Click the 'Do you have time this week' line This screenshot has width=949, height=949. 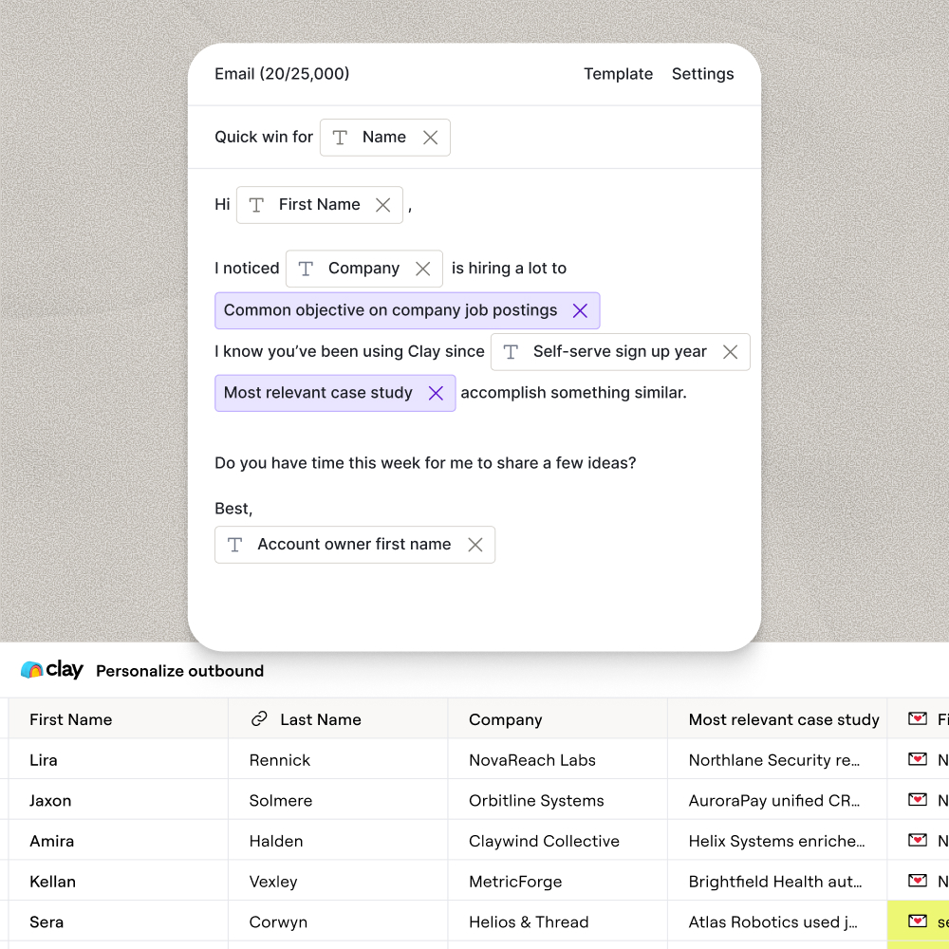pos(425,464)
